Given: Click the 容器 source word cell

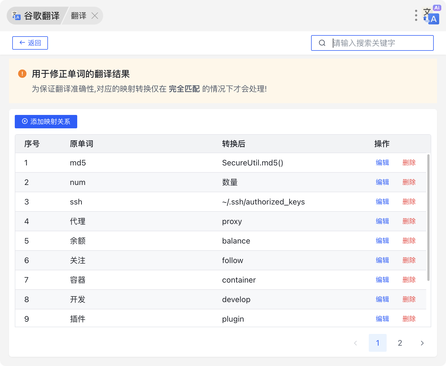Looking at the screenshot, I should pyautogui.click(x=78, y=280).
